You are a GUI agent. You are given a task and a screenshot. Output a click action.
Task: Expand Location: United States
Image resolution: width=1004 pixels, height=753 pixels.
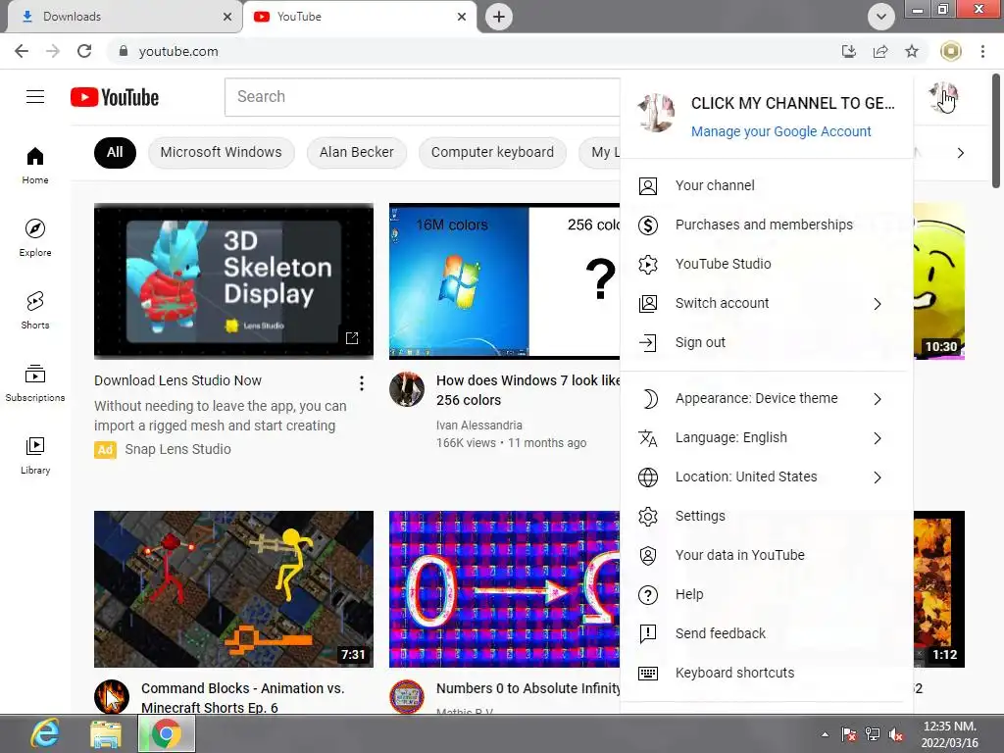click(766, 477)
